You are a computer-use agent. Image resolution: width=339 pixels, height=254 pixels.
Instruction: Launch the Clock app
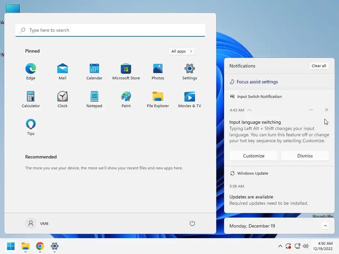63,99
